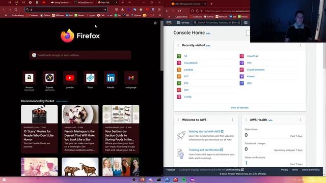Viewport: 326px width, 183px height.
Task: Open the Config service icon
Action: tap(179, 97)
